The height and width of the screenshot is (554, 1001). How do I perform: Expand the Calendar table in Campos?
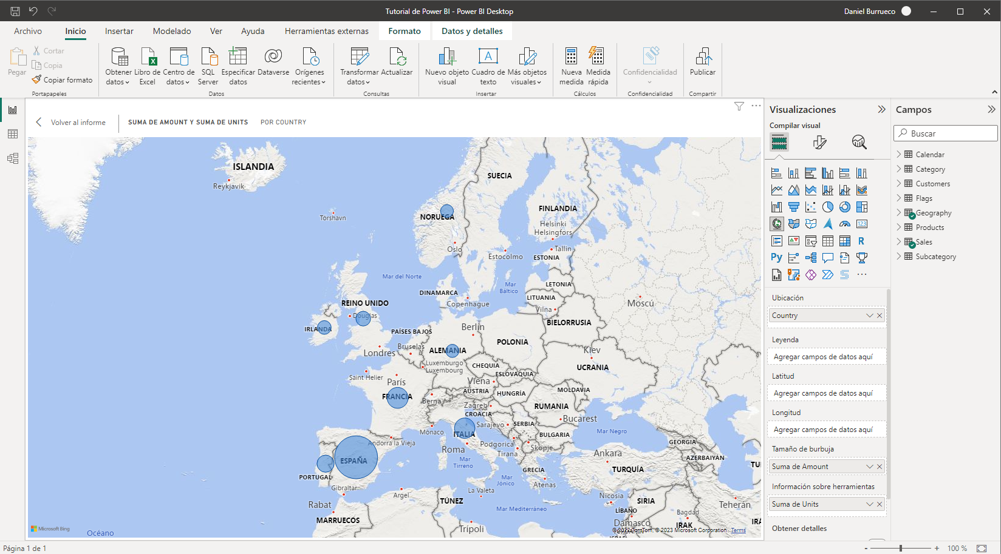click(899, 154)
